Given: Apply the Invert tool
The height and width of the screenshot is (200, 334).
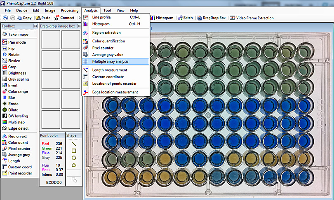Looking at the screenshot, I should 13,85.
